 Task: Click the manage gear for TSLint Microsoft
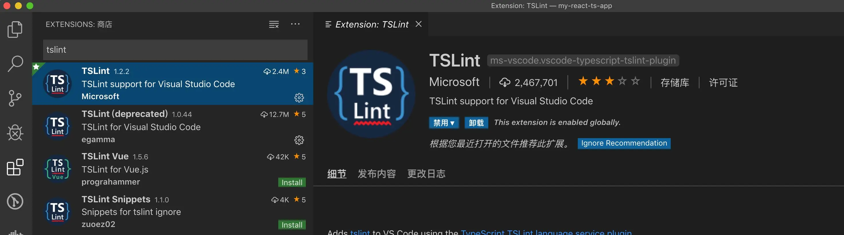coord(299,97)
